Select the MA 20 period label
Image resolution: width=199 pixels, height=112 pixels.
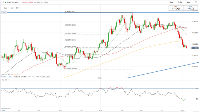click(x=6, y=74)
